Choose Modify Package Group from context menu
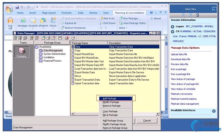Viewport: 223px width, 134px height. click(115, 124)
